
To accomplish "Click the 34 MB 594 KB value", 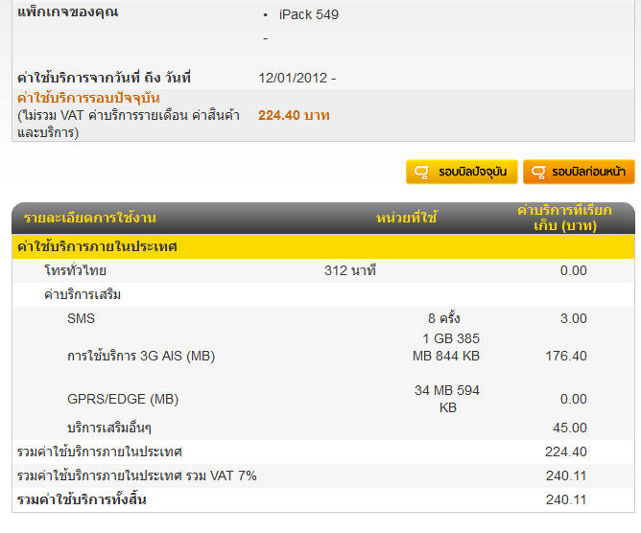I will [447, 399].
